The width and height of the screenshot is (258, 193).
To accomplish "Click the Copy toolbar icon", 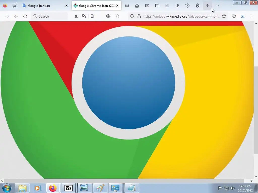I will (x=84, y=16).
